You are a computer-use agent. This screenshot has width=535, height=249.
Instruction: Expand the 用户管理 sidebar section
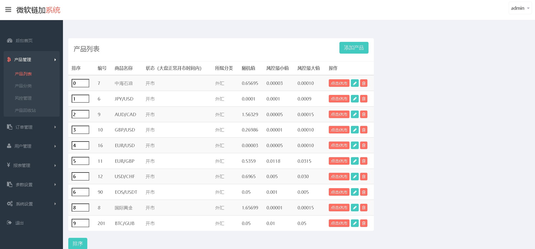point(31,146)
